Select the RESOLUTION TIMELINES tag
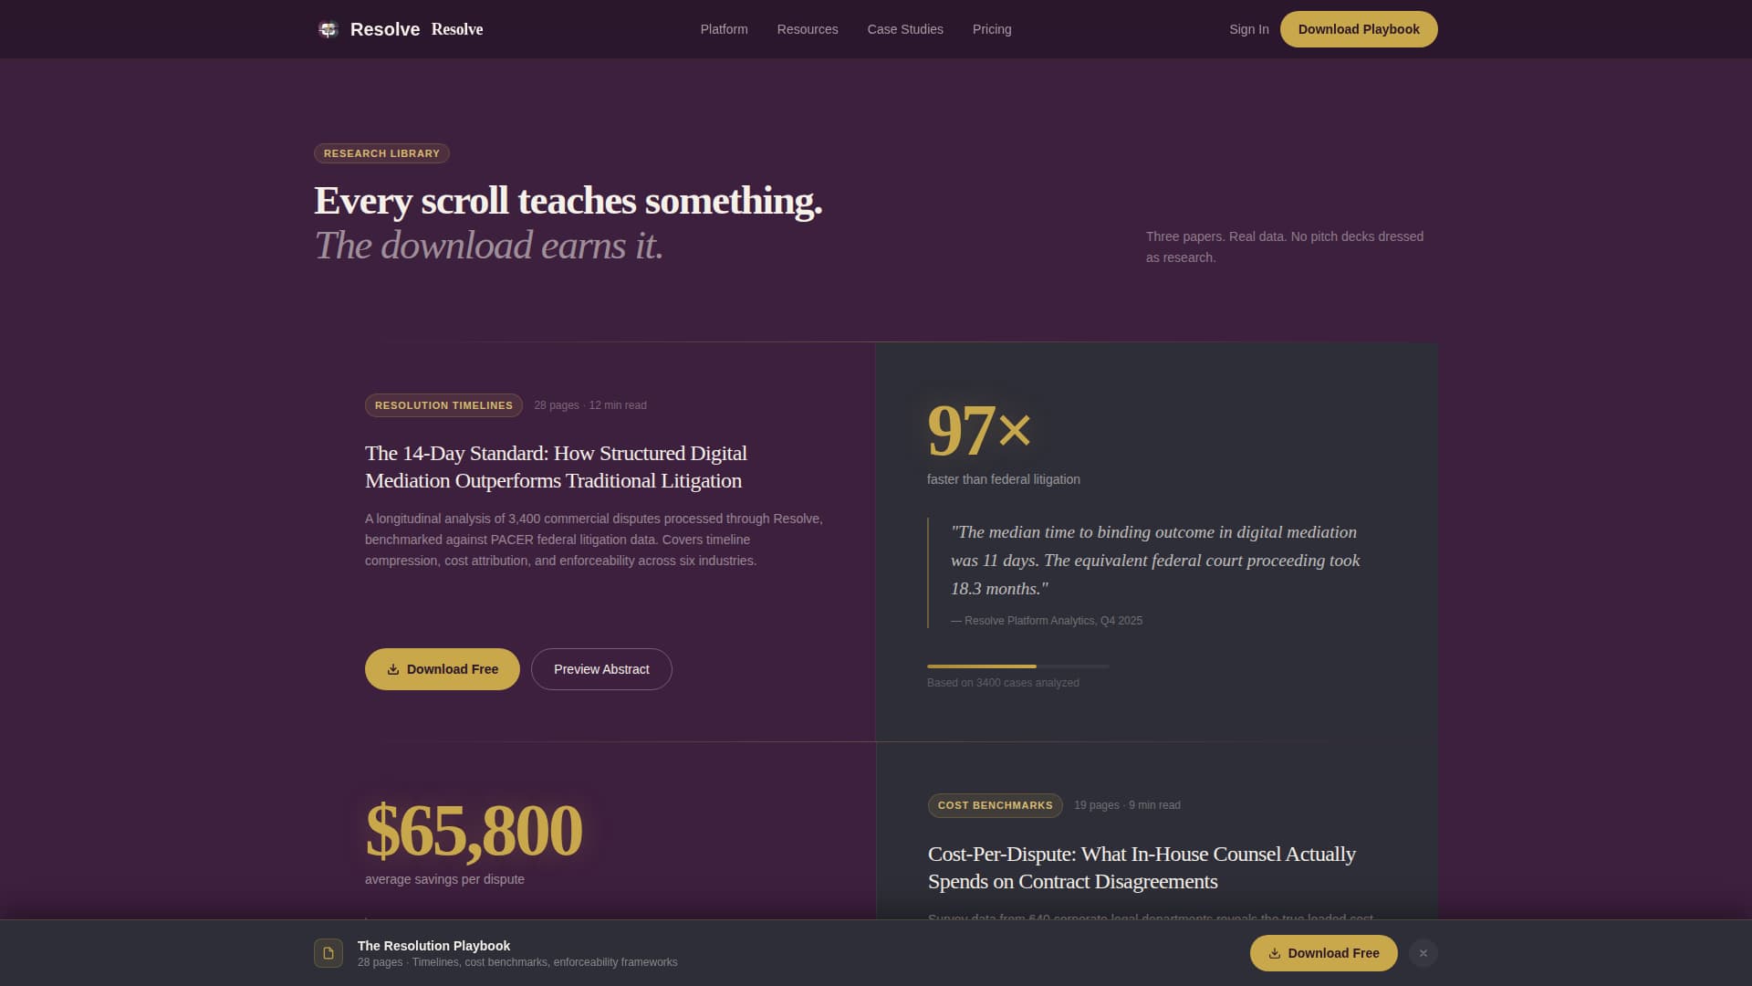1752x986 pixels. coord(443,405)
